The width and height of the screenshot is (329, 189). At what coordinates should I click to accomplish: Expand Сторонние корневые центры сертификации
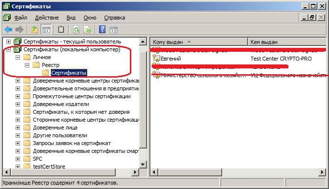coord(18,120)
